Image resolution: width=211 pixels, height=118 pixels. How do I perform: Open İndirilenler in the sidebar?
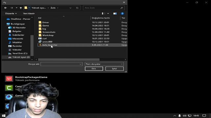click(x=16, y=35)
